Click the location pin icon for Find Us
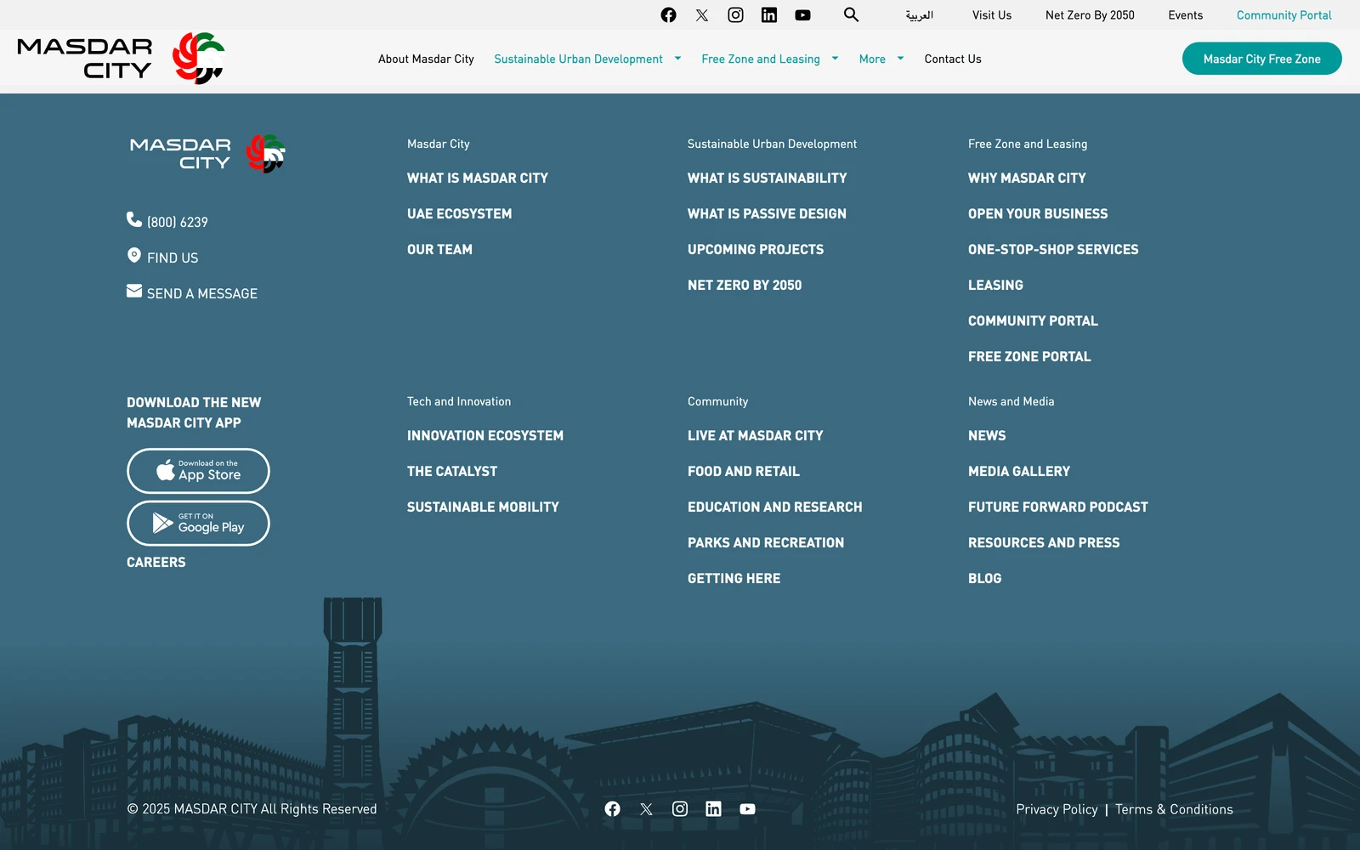Viewport: 1360px width, 850px height. click(x=134, y=255)
